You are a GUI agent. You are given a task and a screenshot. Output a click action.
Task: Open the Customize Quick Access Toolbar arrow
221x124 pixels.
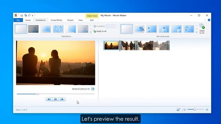32,15
